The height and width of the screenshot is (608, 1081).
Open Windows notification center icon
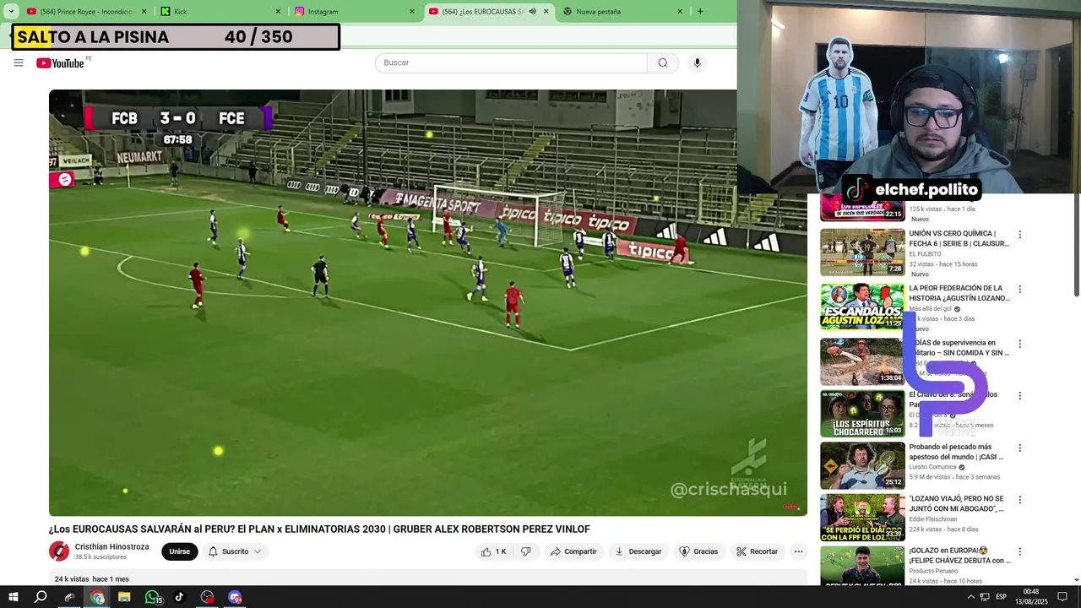point(1062,597)
